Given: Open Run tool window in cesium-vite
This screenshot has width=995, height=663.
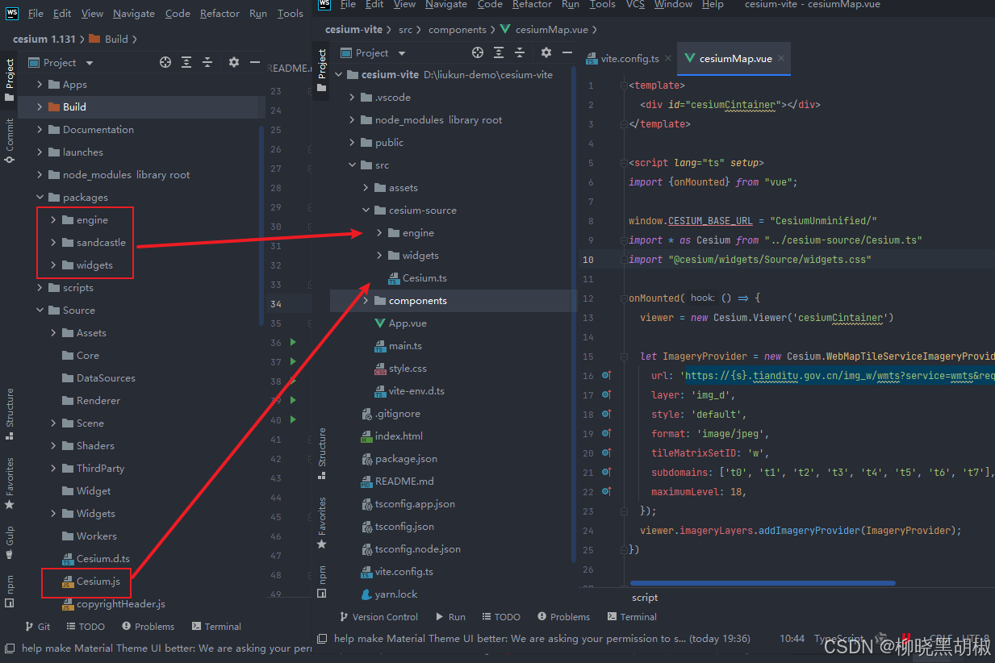Looking at the screenshot, I should (x=450, y=617).
